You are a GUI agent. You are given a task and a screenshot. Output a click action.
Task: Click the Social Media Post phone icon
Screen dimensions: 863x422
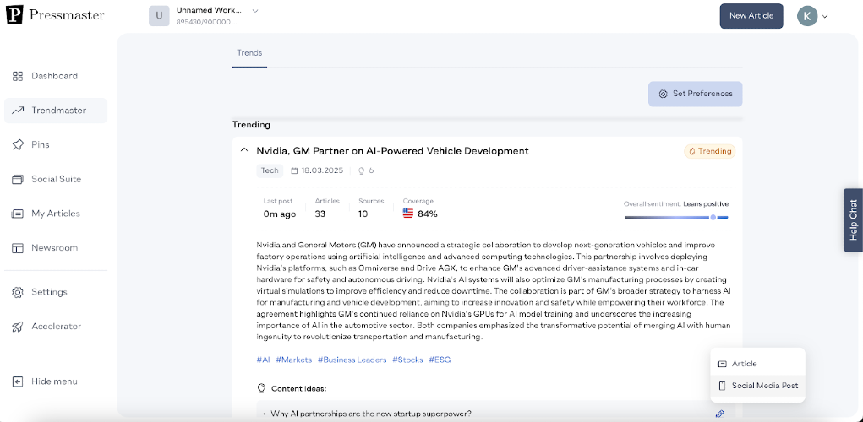[722, 386]
